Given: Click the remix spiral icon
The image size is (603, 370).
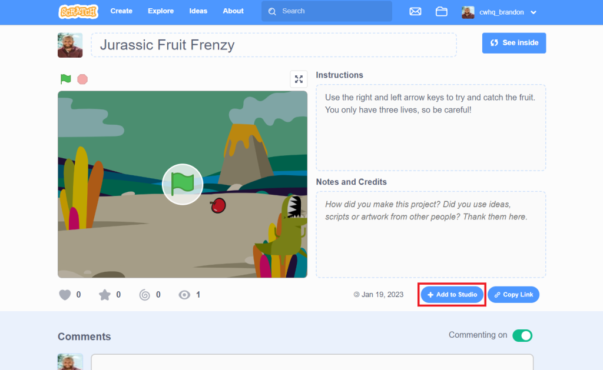Looking at the screenshot, I should (x=145, y=295).
